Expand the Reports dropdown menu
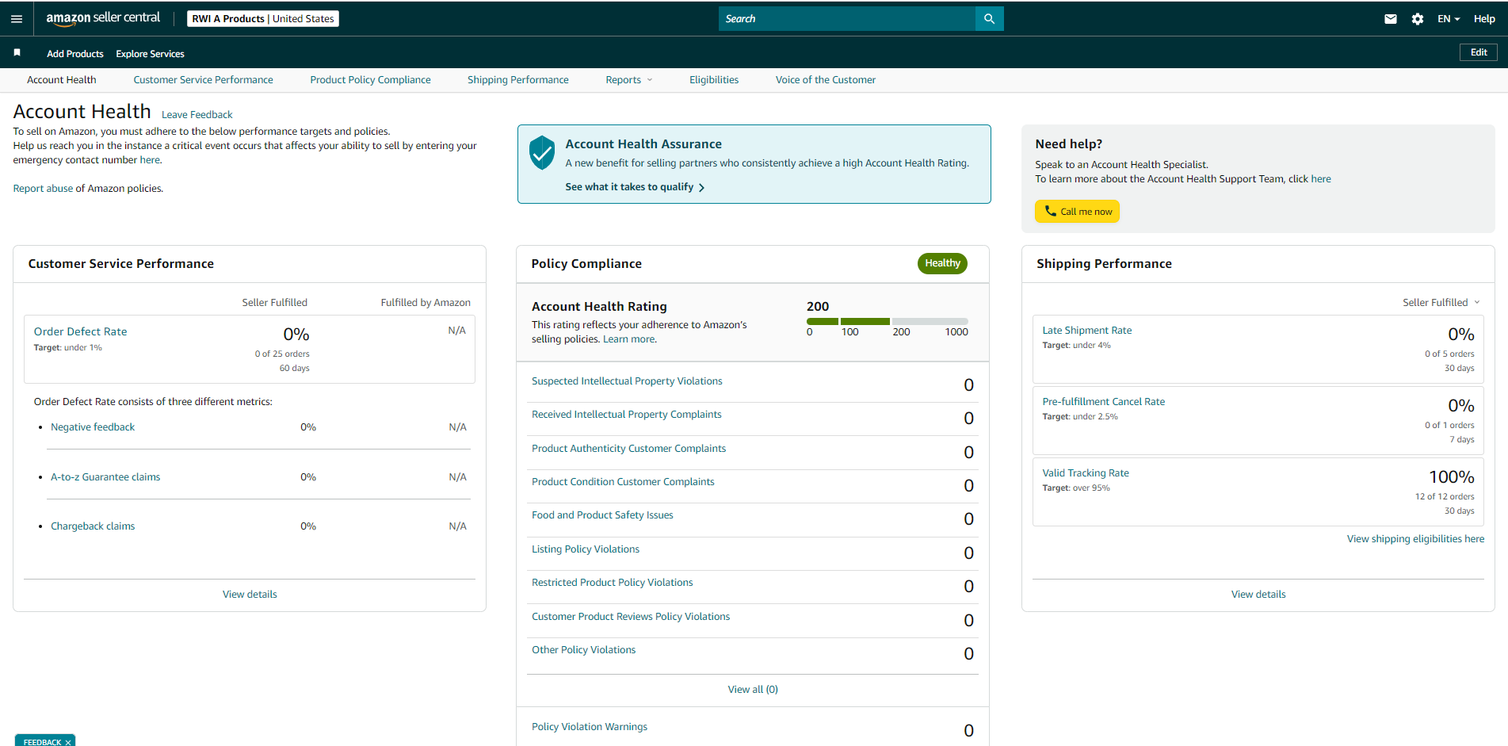The image size is (1508, 746). pos(629,80)
